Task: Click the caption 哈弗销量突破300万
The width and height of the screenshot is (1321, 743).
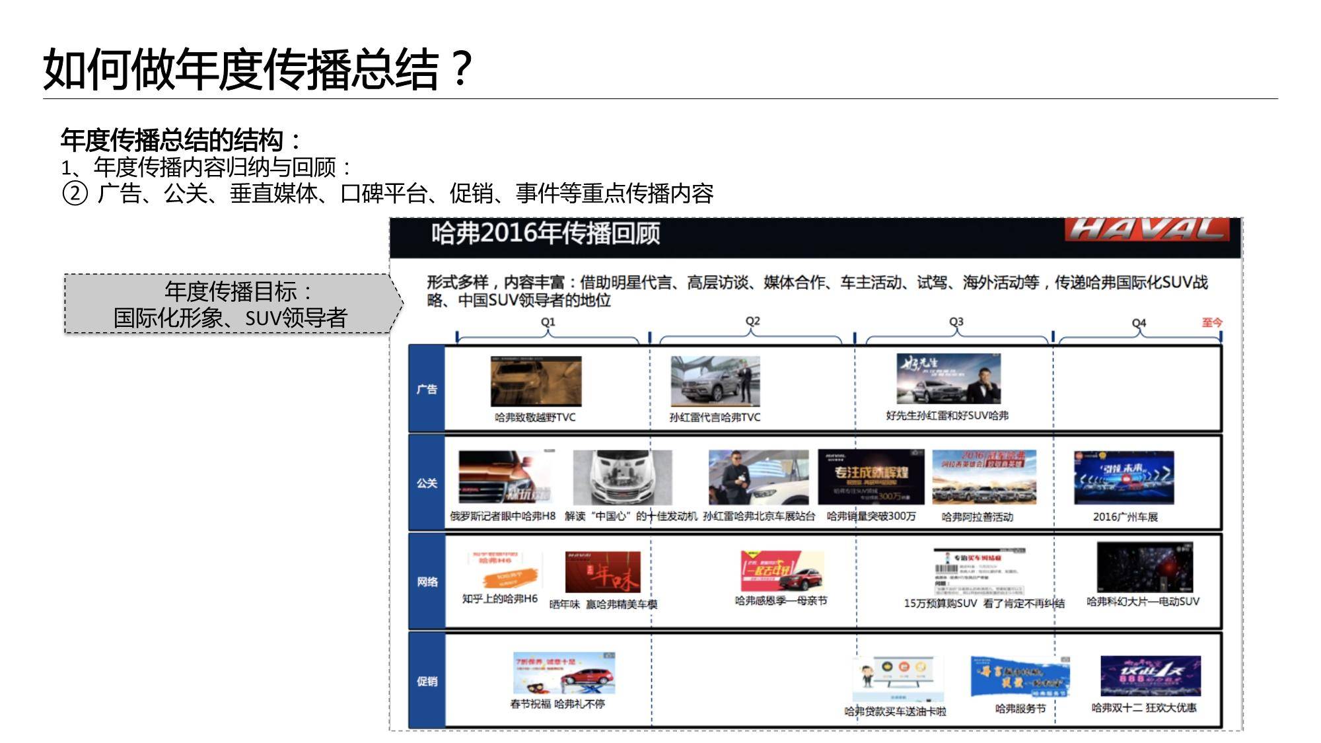Action: [871, 516]
